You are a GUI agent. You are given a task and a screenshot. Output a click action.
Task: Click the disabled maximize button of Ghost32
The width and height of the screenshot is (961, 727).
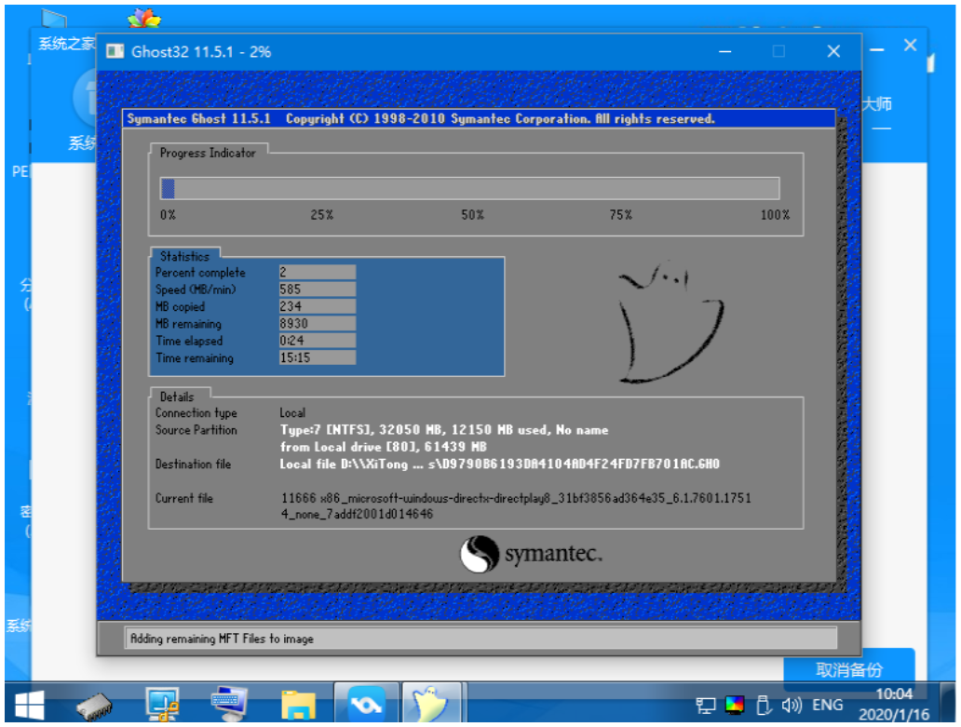point(779,51)
